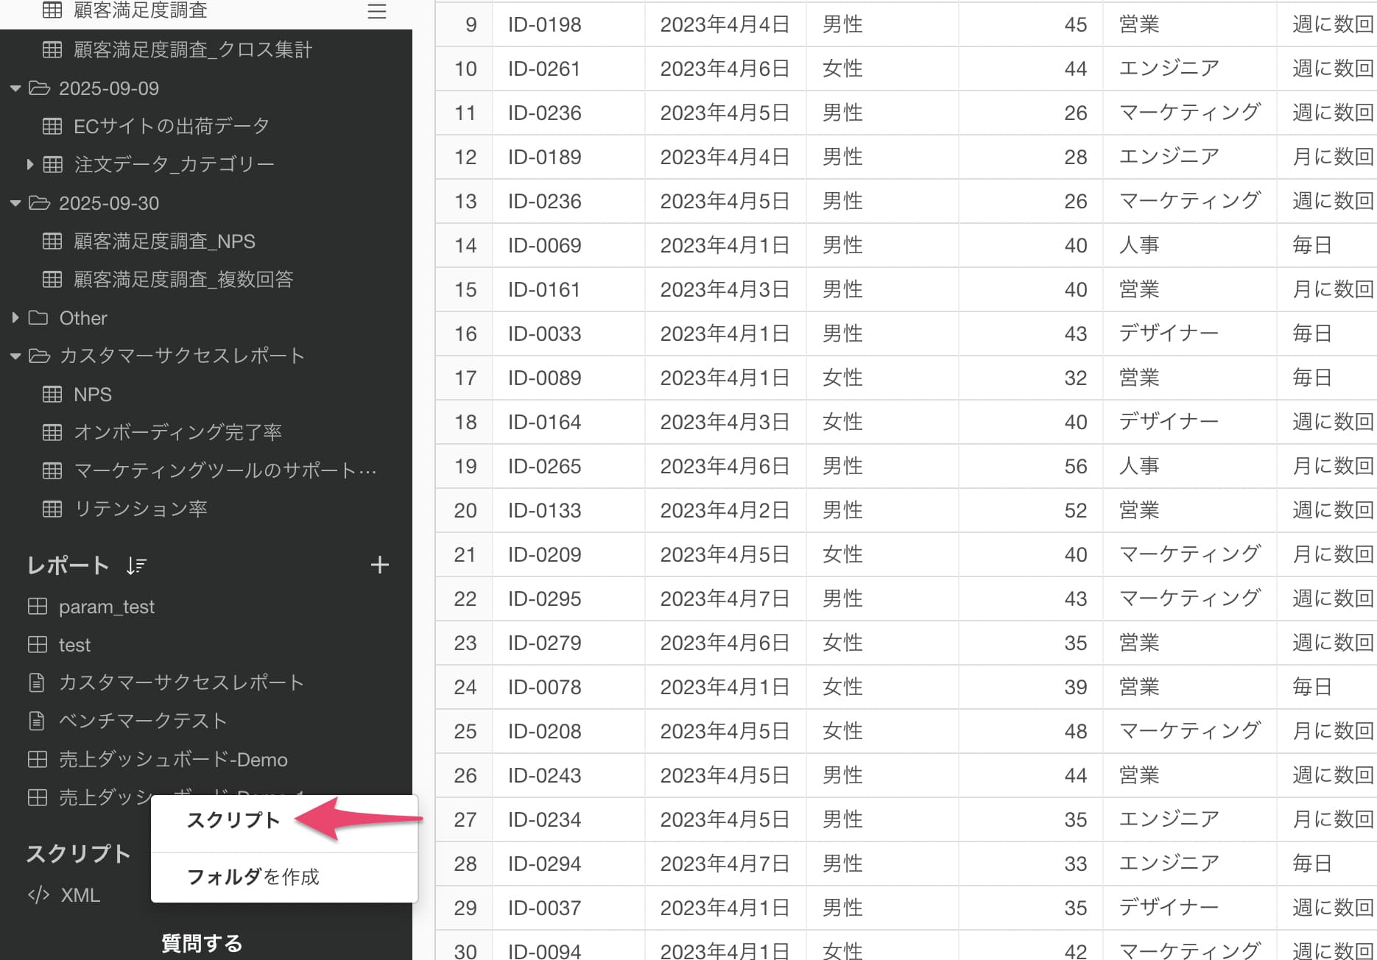
Task: Click the XML script code icon
Action: click(x=38, y=895)
